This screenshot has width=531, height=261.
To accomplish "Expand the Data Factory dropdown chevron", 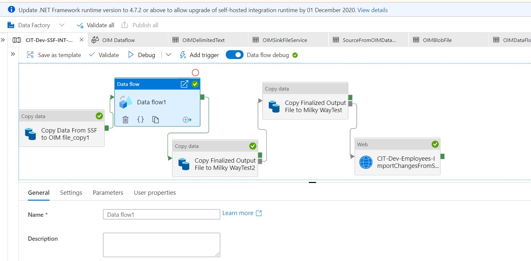I will pyautogui.click(x=62, y=25).
